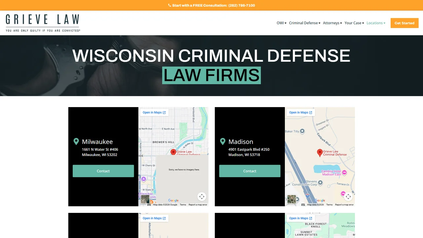Click the Eastpark Blvd road label on the Madison map
The height and width of the screenshot is (238, 423).
point(324,139)
